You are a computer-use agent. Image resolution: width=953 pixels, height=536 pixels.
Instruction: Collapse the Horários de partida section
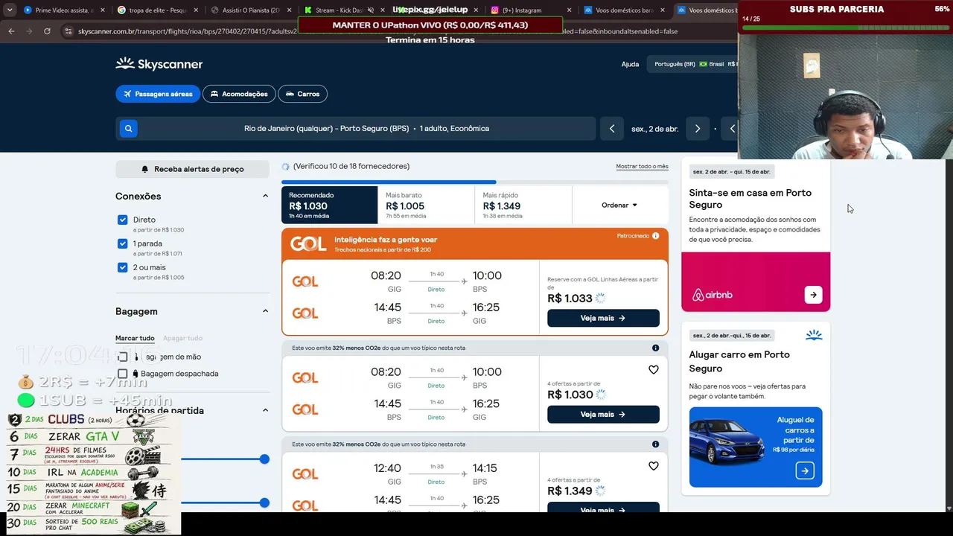click(x=265, y=410)
